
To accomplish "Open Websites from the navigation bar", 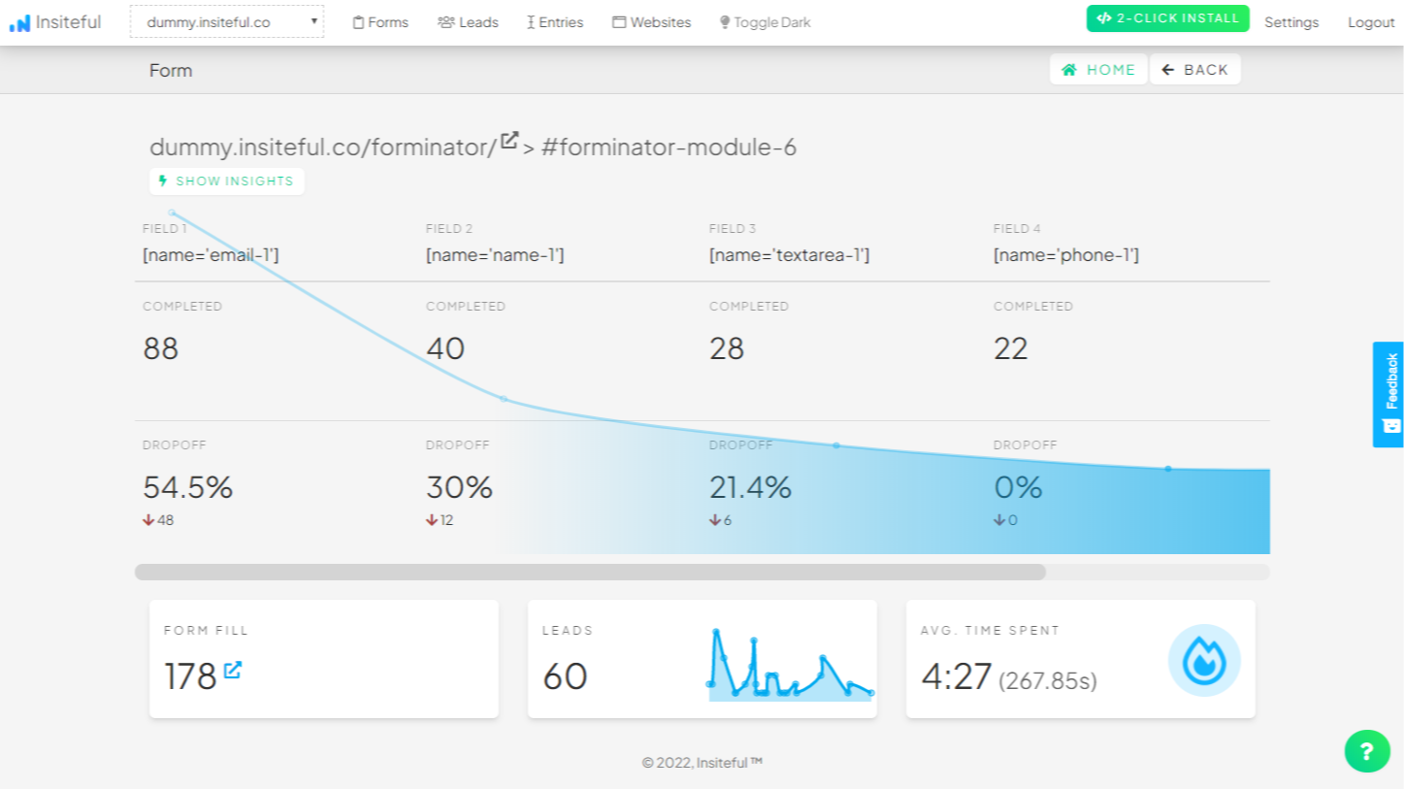I will pos(651,22).
